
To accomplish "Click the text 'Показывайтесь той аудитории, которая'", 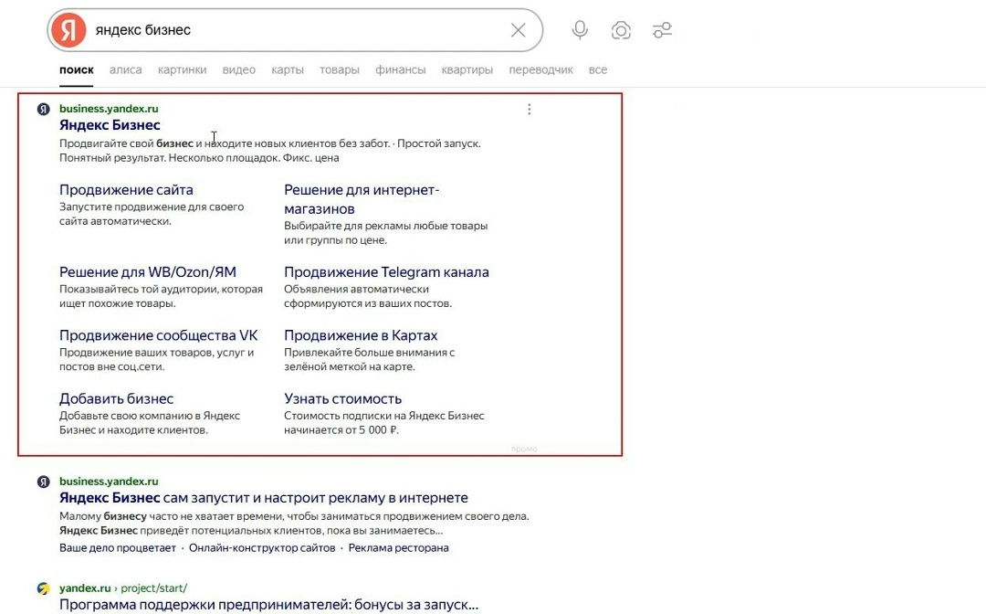I will (161, 289).
